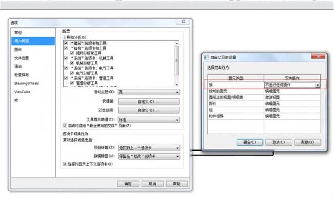Disable 启动时启用"最近使用的文件"页面 checkbox
Viewport: 334px width, 199px height.
tap(65, 125)
